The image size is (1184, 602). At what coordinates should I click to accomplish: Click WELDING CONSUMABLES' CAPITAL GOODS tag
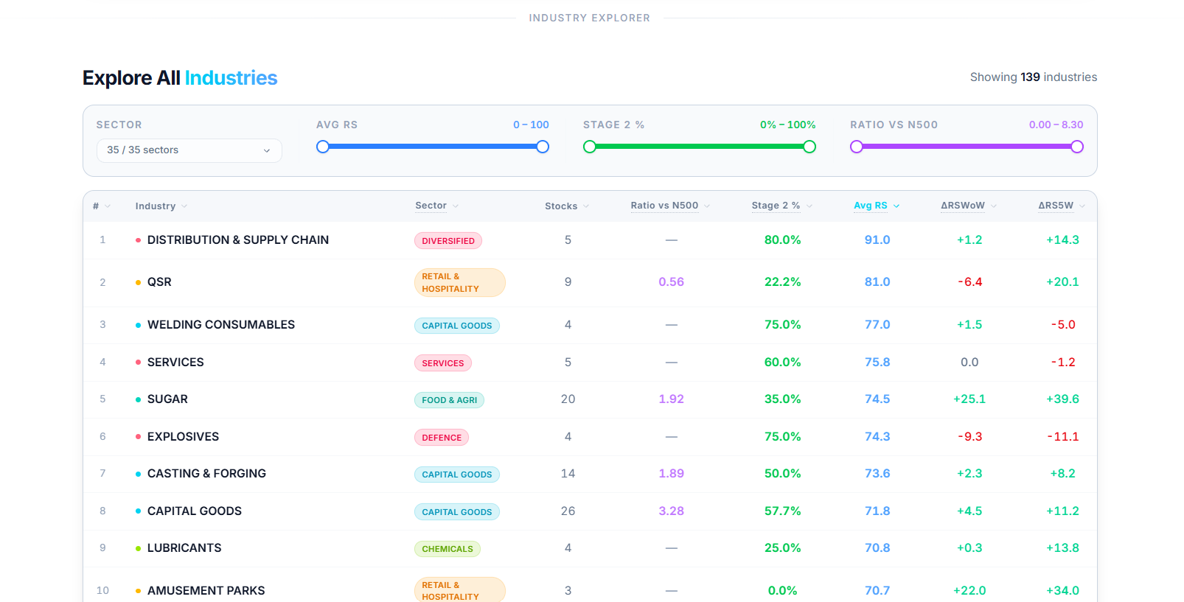[457, 326]
